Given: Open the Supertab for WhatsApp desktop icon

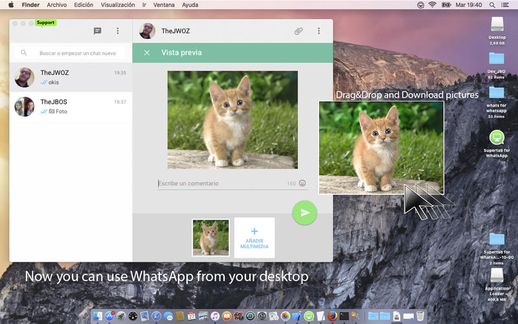Looking at the screenshot, I should click(x=497, y=138).
